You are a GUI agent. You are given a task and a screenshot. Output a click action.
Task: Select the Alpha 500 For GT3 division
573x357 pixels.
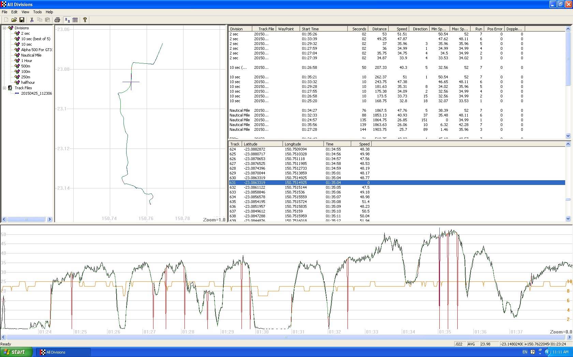pyautogui.click(x=36, y=50)
